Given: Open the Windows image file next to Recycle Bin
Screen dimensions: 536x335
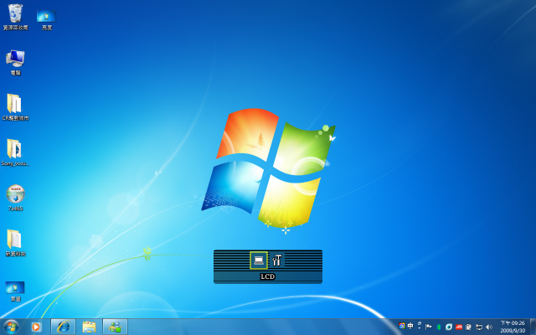Looking at the screenshot, I should (x=47, y=20).
